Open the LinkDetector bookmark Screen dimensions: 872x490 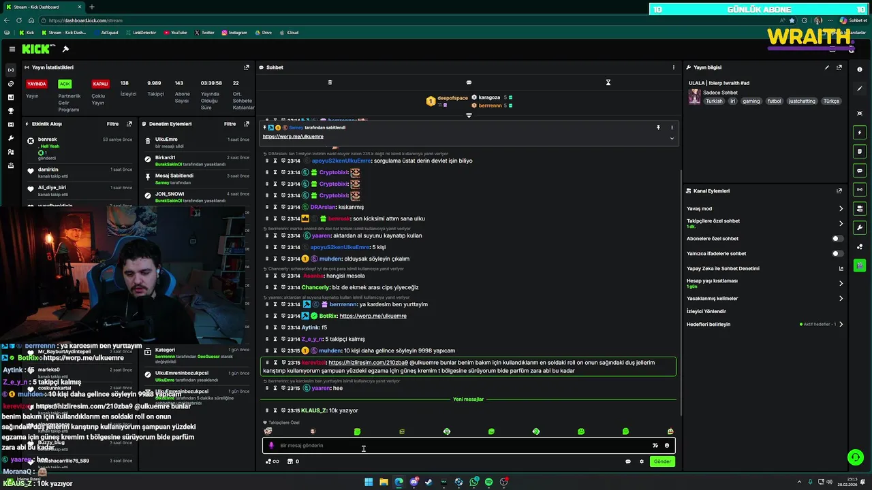coord(141,33)
